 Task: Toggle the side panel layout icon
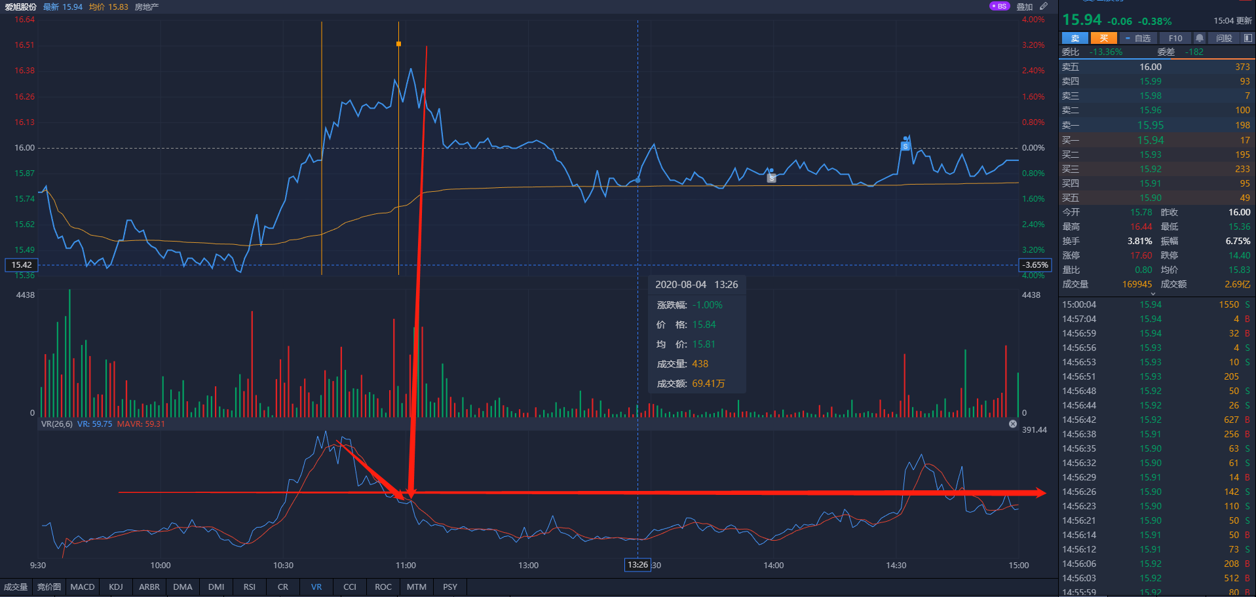[1247, 38]
